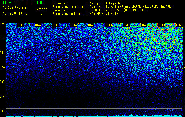
Task: Click the 1049 time marker
Action: pos(161,25)
